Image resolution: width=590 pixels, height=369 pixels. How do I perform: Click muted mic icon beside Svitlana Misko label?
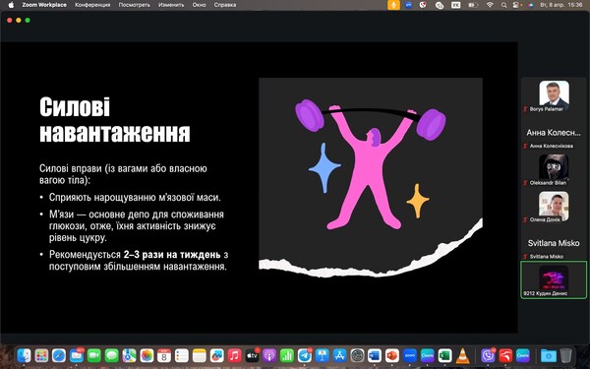[525, 257]
